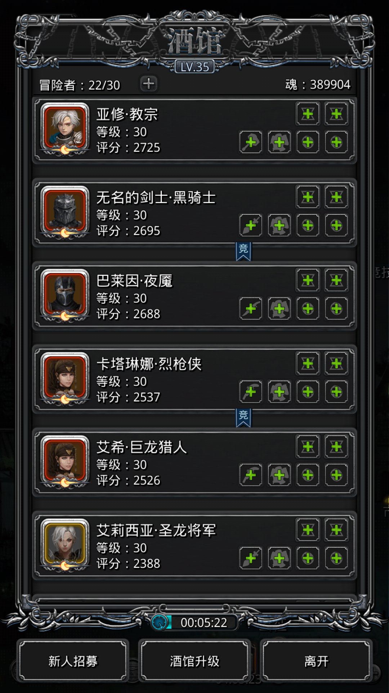Equip weapon slot for 艾希·巨龙猎人
Screen dimensions: 389x693
251,475
